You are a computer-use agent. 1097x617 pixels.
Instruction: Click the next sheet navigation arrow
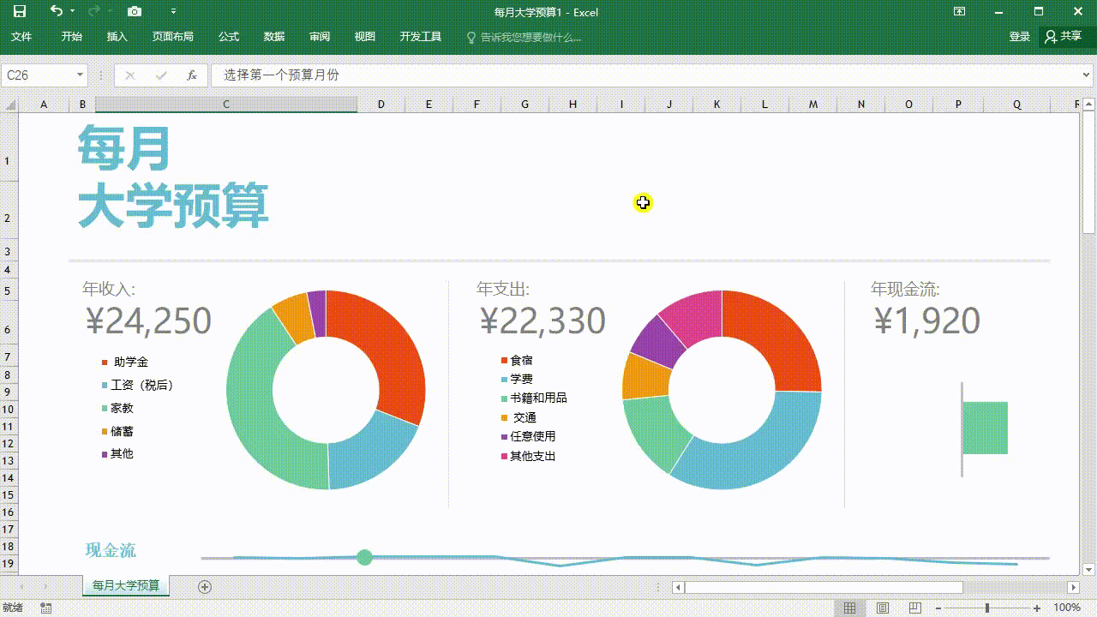pos(45,586)
